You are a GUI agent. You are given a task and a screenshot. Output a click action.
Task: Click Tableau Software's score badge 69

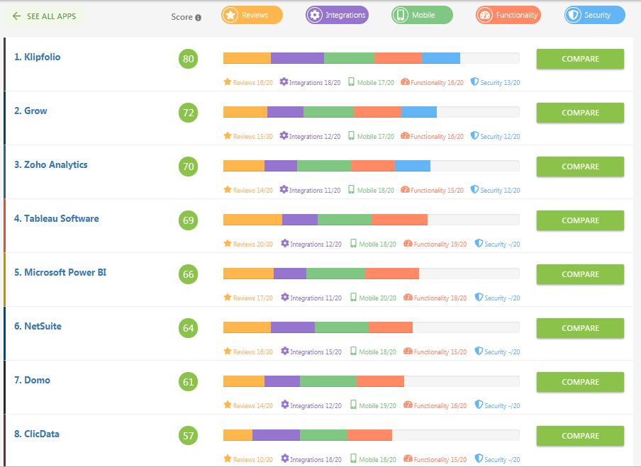(188, 220)
